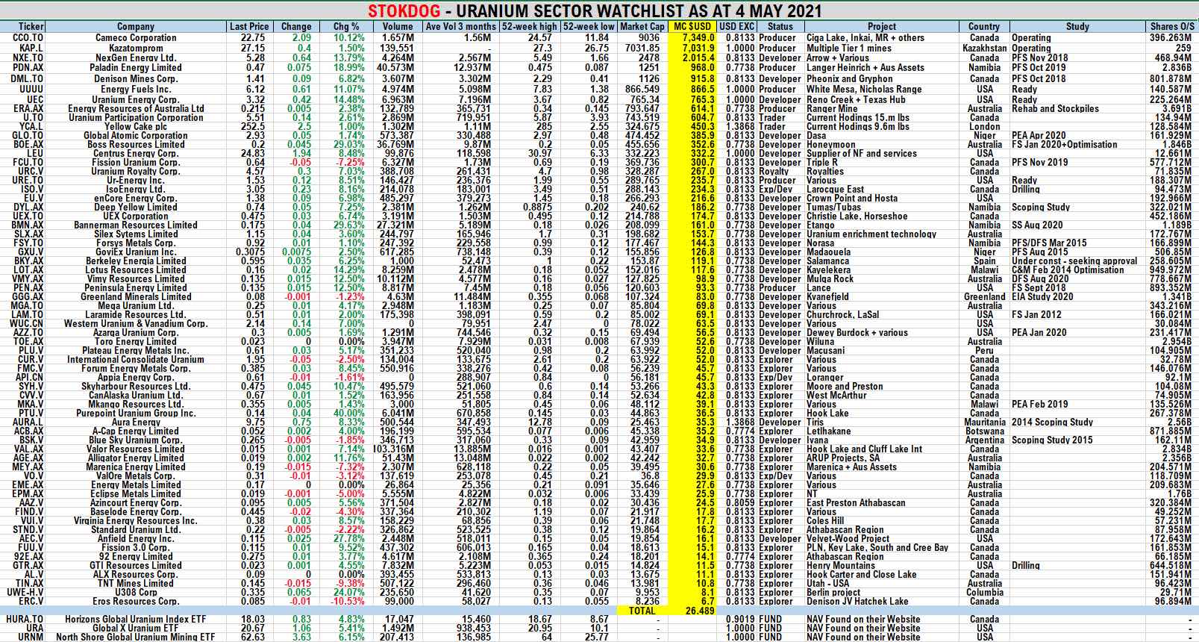Screen dimensions: 1199x642
Task: Click the Ave Vol 3 months header
Action: pos(460,26)
